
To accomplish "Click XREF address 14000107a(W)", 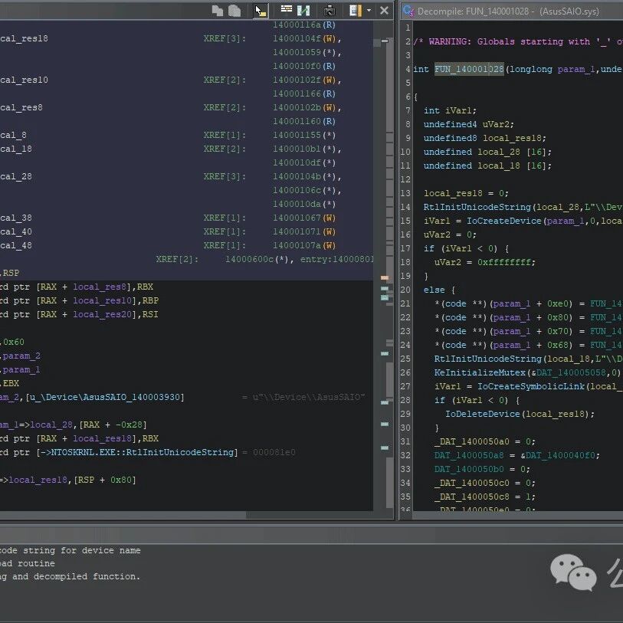I will click(x=304, y=245).
